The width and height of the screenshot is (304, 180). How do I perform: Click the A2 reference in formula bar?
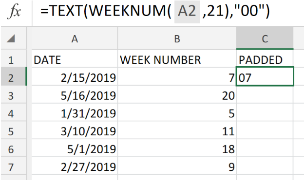[187, 12]
